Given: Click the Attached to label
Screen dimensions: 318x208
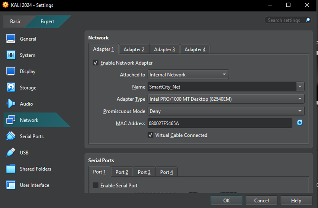Looking at the screenshot, I should click(x=132, y=75).
